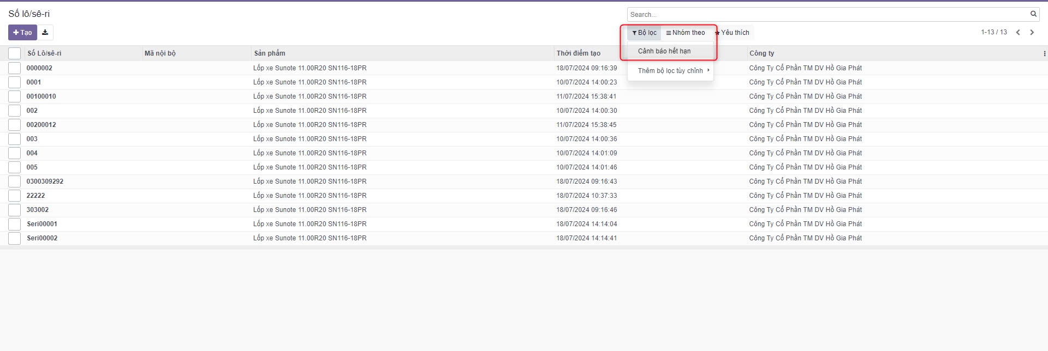Tick the checkbox for lot 22222
This screenshot has height=351, width=1048.
[x=15, y=196]
